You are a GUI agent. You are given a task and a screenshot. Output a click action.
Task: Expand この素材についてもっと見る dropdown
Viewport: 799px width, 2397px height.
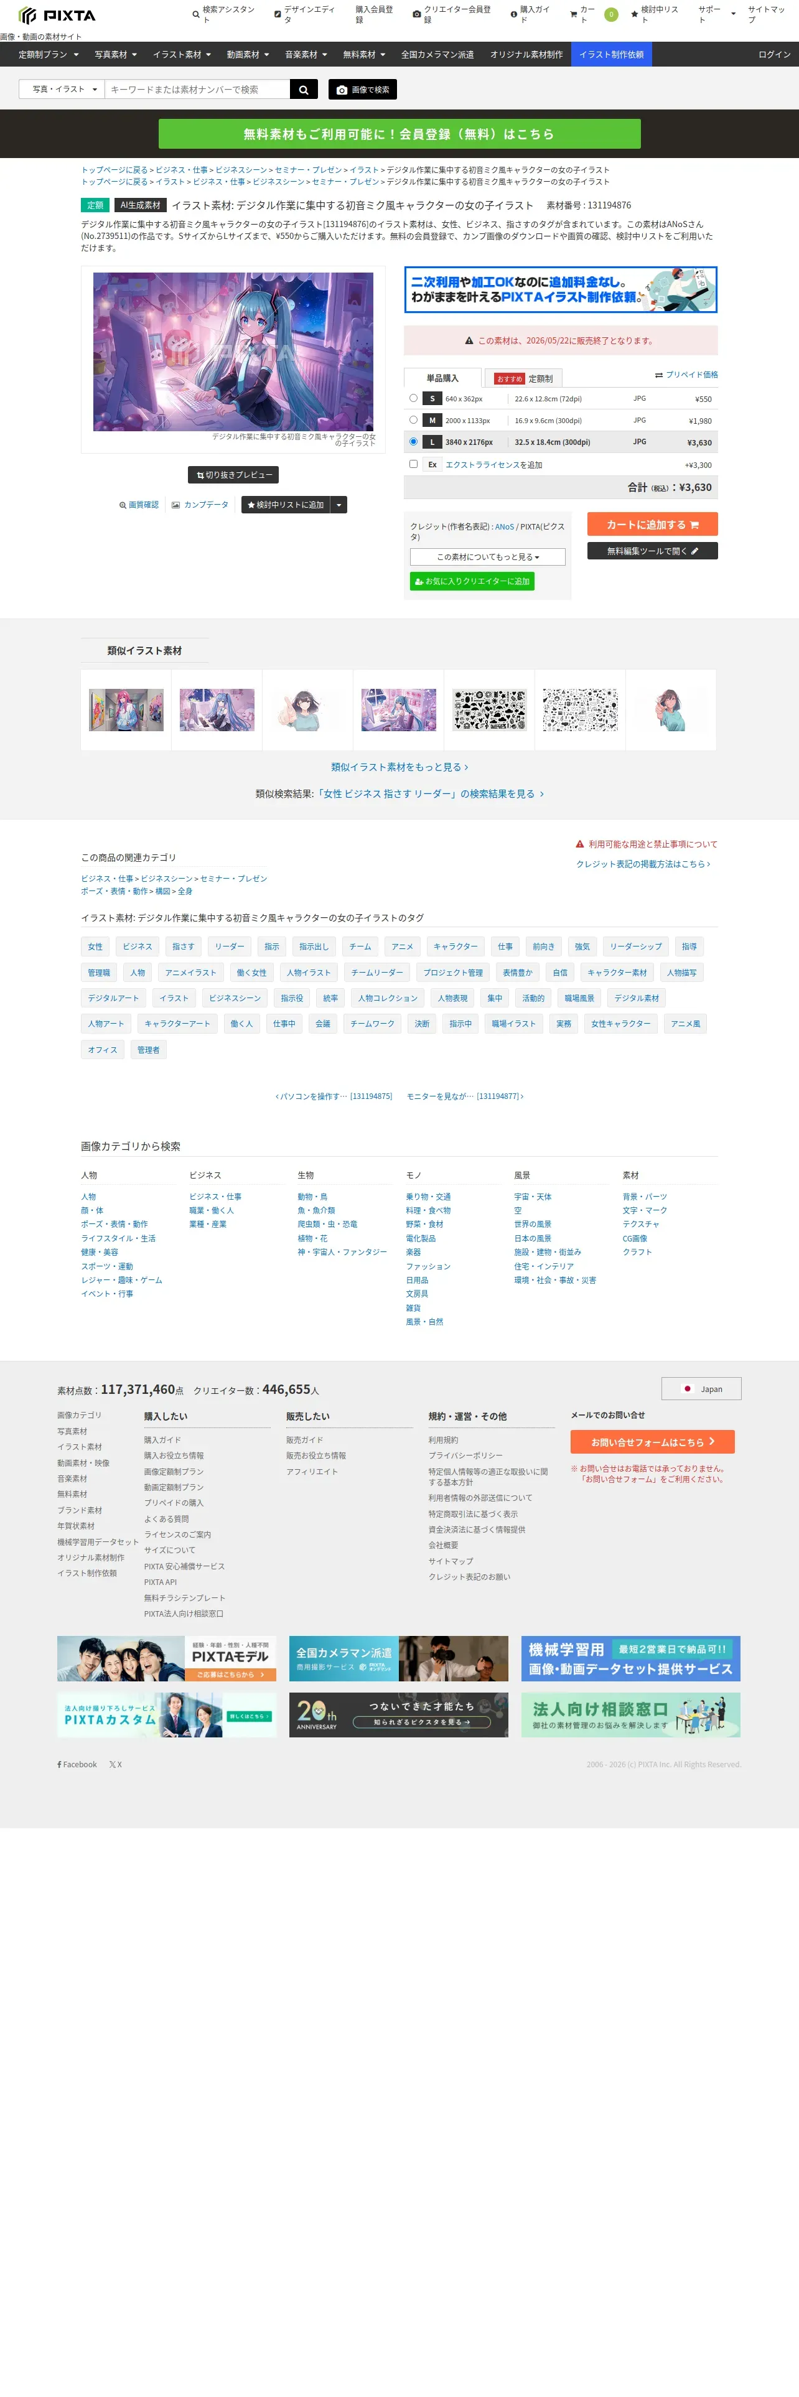tap(487, 556)
